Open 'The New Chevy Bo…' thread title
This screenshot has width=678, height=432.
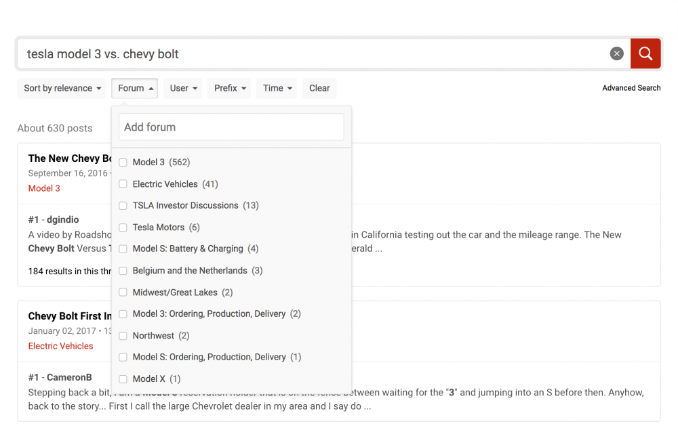pyautogui.click(x=70, y=158)
